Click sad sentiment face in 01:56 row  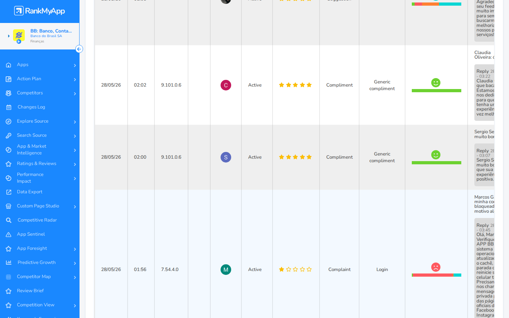(436, 267)
